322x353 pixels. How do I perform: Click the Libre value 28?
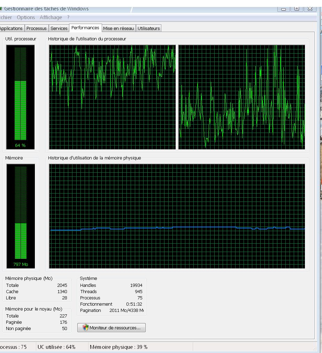[x=65, y=298]
